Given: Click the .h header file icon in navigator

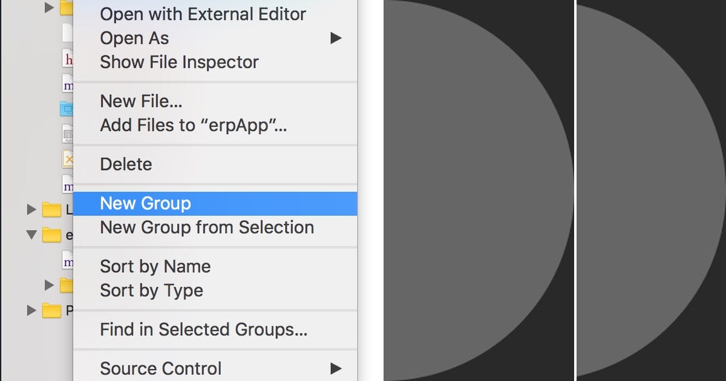Looking at the screenshot, I should pos(67,59).
